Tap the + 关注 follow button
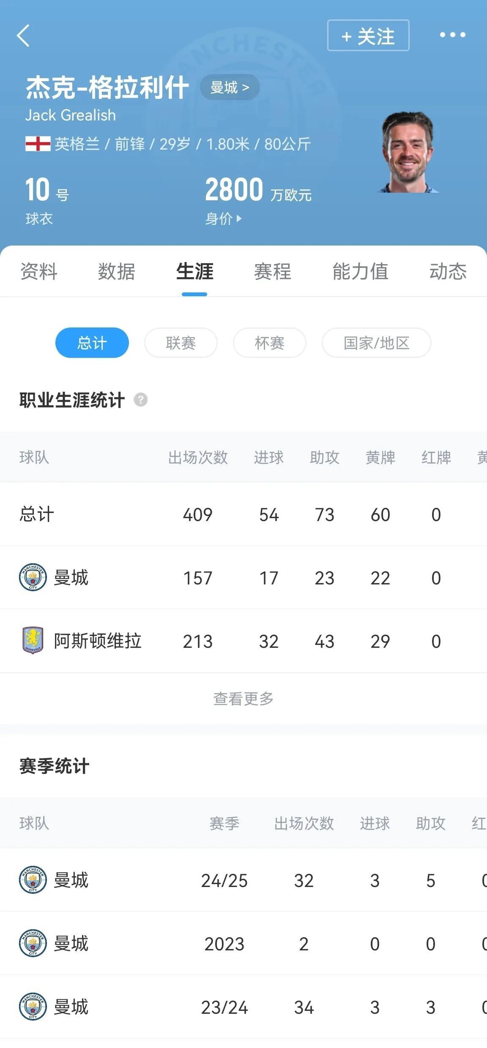 (368, 35)
